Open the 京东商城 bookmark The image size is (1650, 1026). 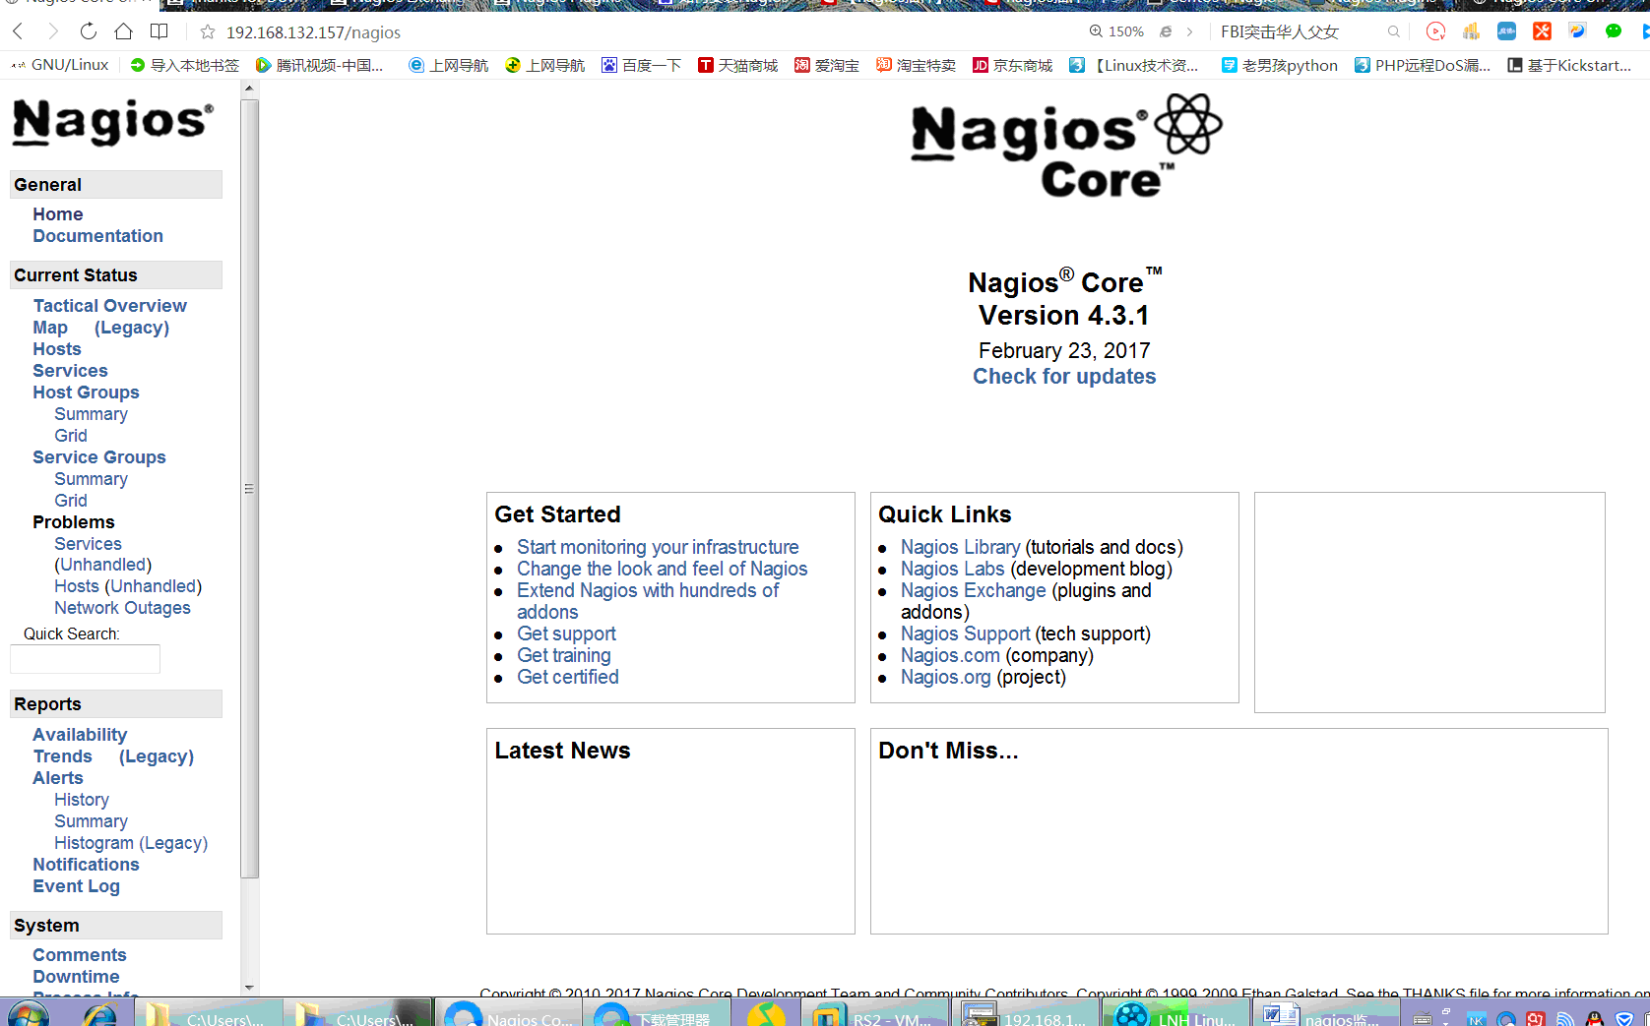tap(1012, 65)
